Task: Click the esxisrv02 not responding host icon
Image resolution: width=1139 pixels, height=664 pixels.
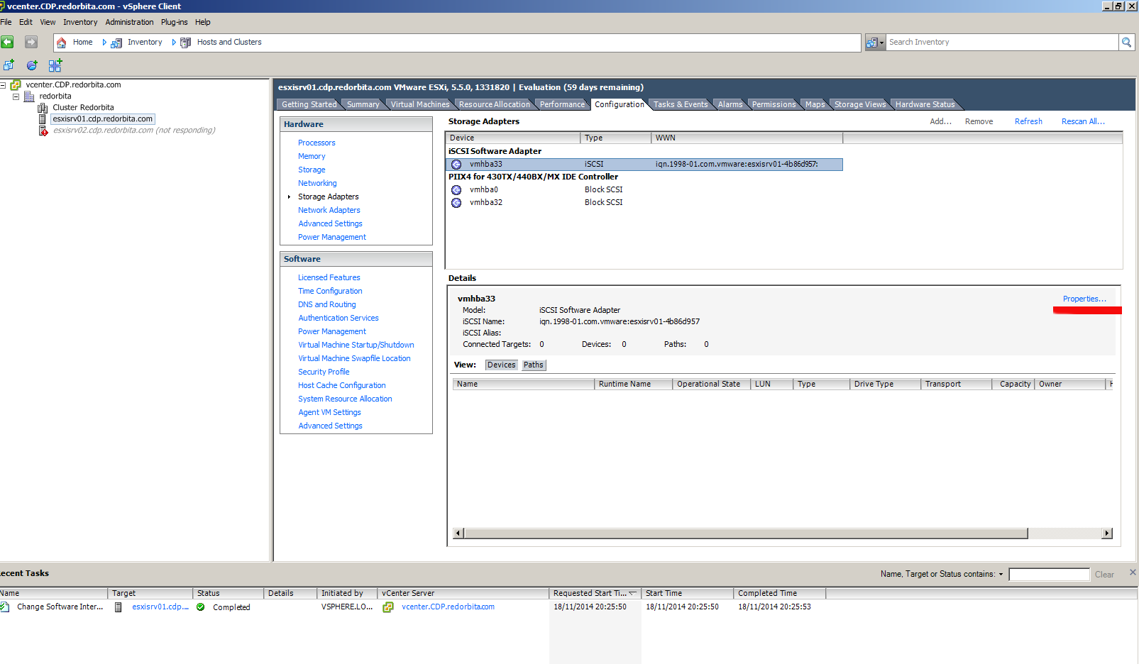Action: point(43,131)
